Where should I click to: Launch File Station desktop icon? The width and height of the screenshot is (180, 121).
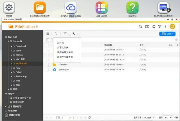[x=40, y=8]
